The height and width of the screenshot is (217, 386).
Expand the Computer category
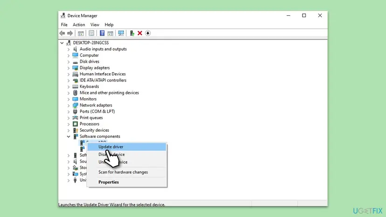pos(69,55)
